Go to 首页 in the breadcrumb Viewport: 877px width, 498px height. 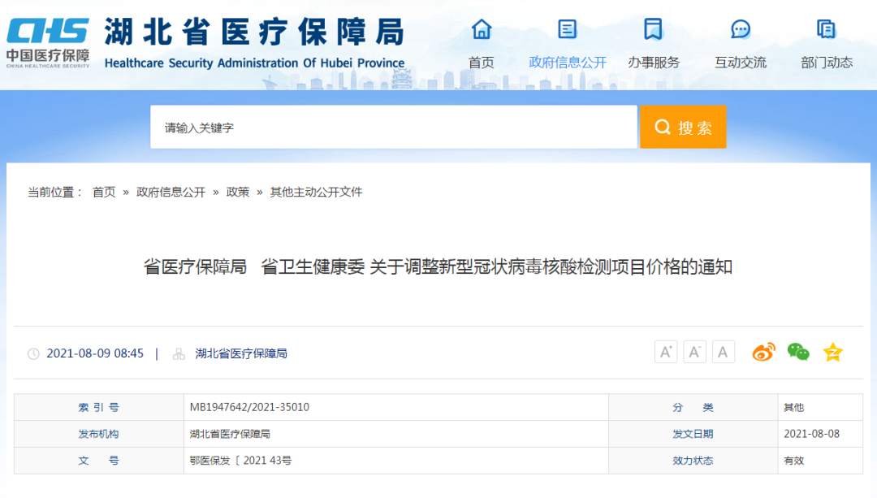click(x=104, y=192)
